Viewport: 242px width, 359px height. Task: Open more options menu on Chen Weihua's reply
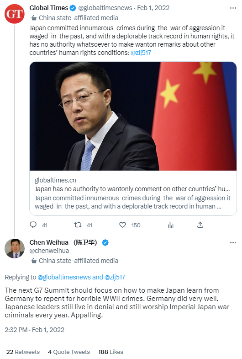pyautogui.click(x=233, y=243)
